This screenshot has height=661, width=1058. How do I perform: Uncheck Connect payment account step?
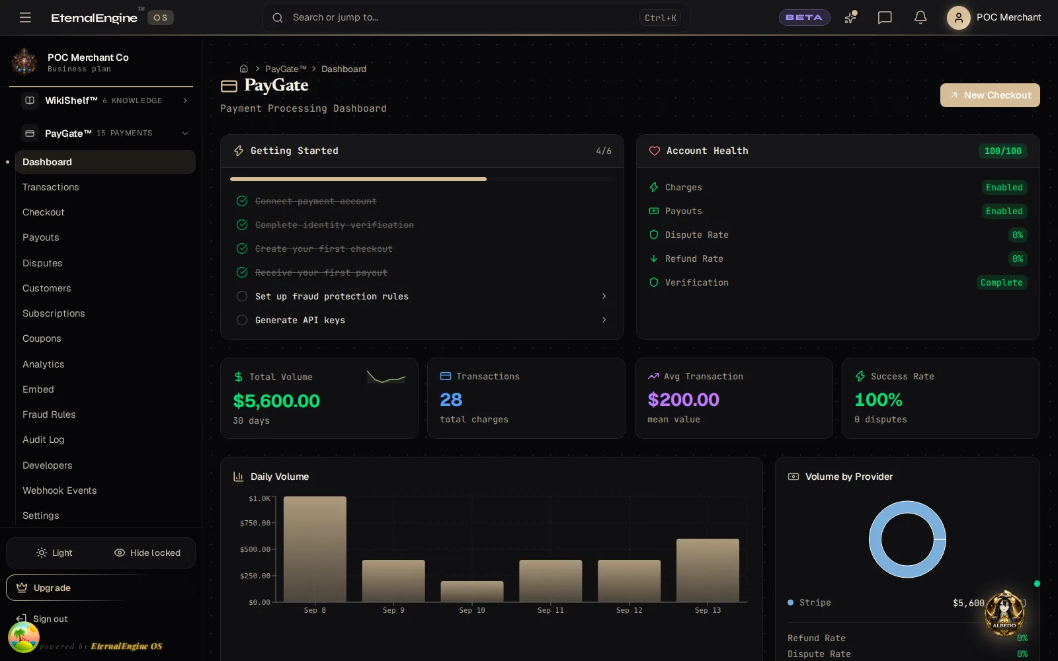pos(242,201)
